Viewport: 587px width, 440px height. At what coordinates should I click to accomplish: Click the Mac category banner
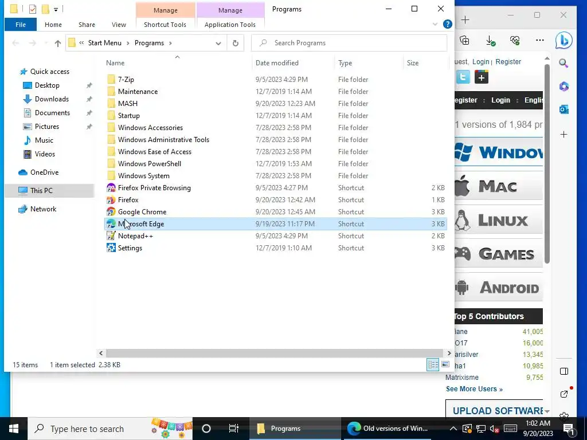(499, 186)
